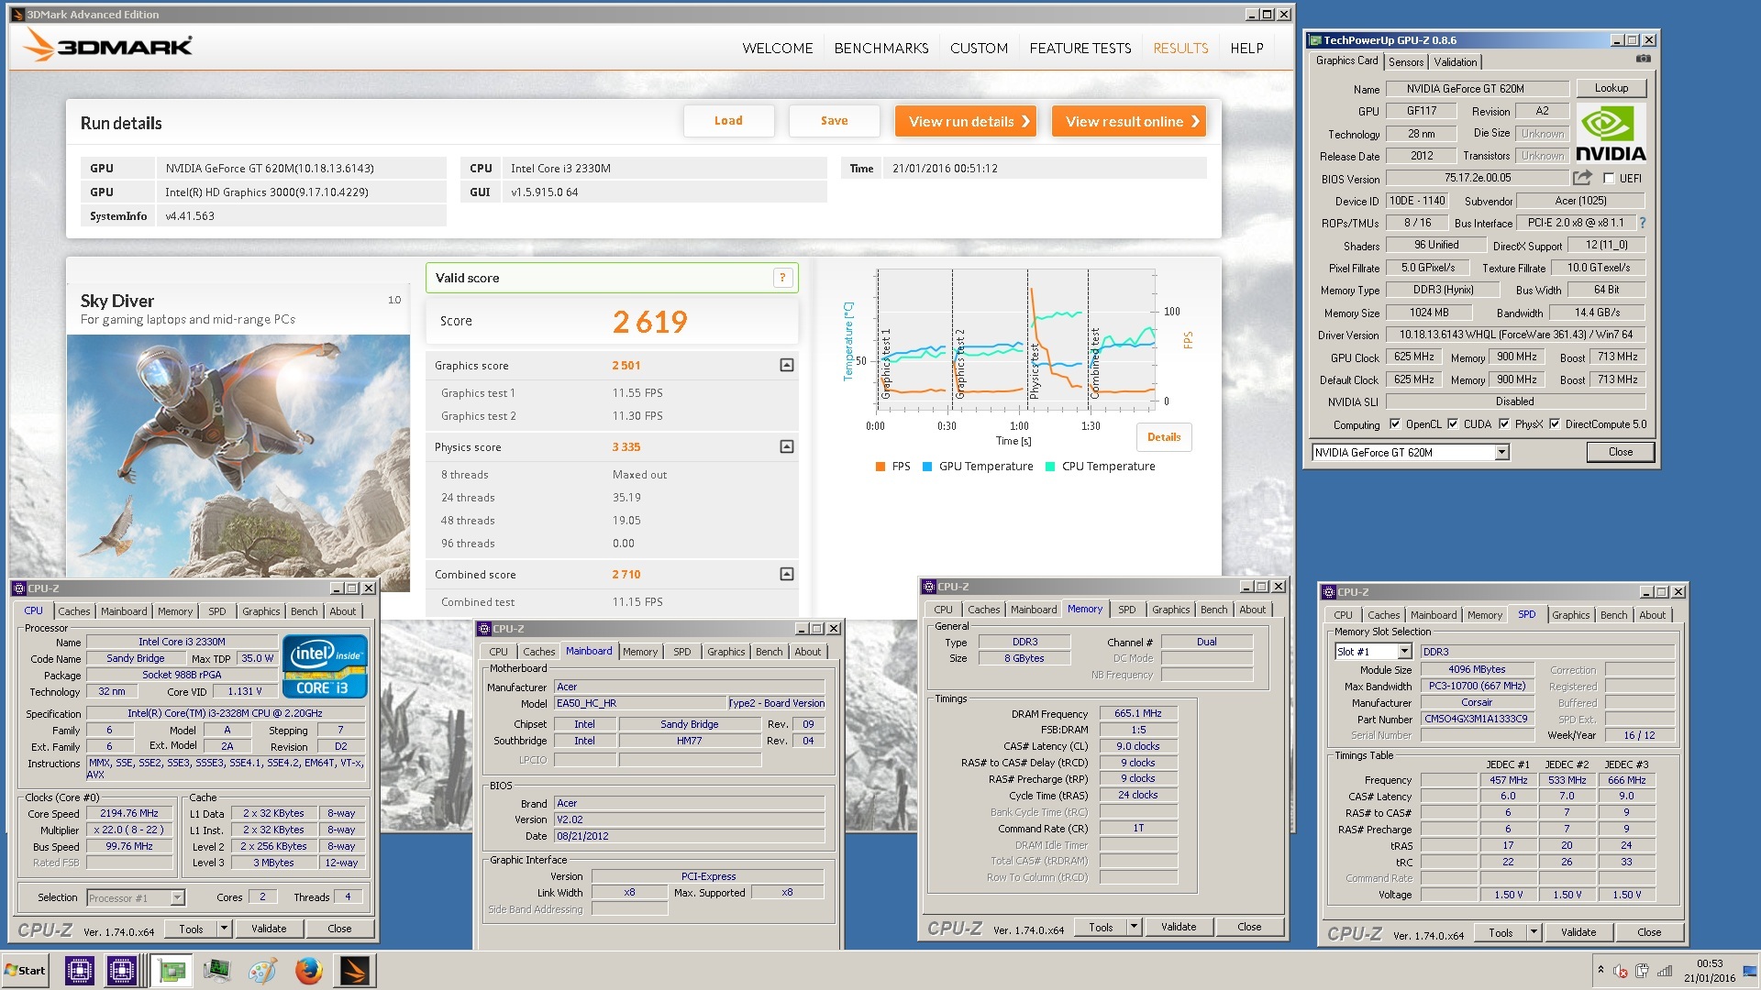The height and width of the screenshot is (990, 1761).
Task: Click the GPU-Z BIOS export share icon
Action: pos(1583,178)
